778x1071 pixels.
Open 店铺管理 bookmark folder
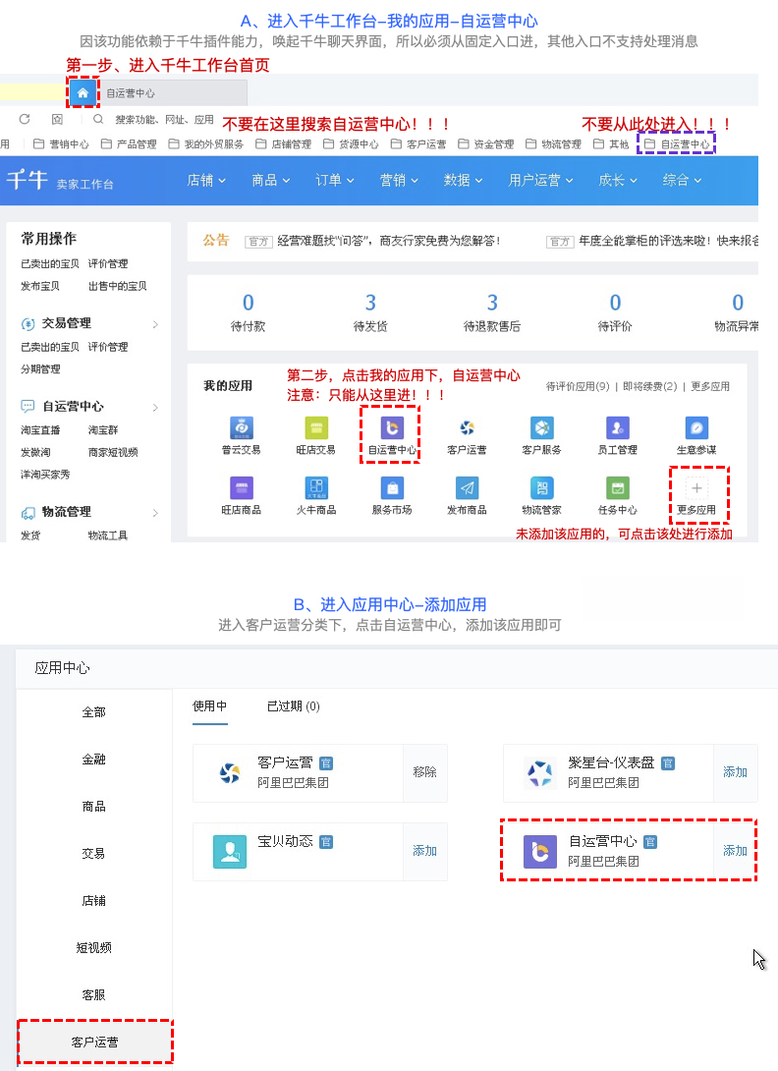(x=283, y=144)
